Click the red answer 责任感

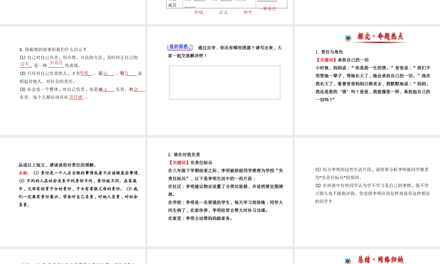pos(76,97)
